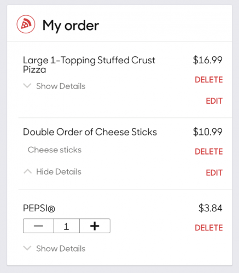Viewport: 239px width, 273px height.
Task: Click the Double Order of Cheese Sticks title
Action: pos(90,132)
